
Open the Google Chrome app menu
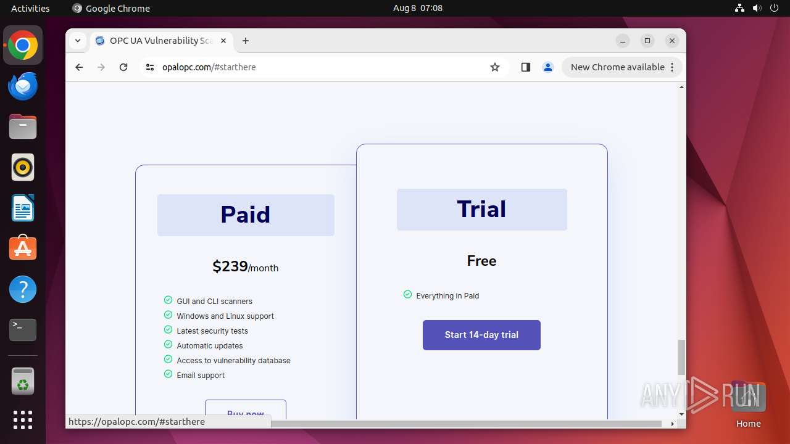coord(111,8)
